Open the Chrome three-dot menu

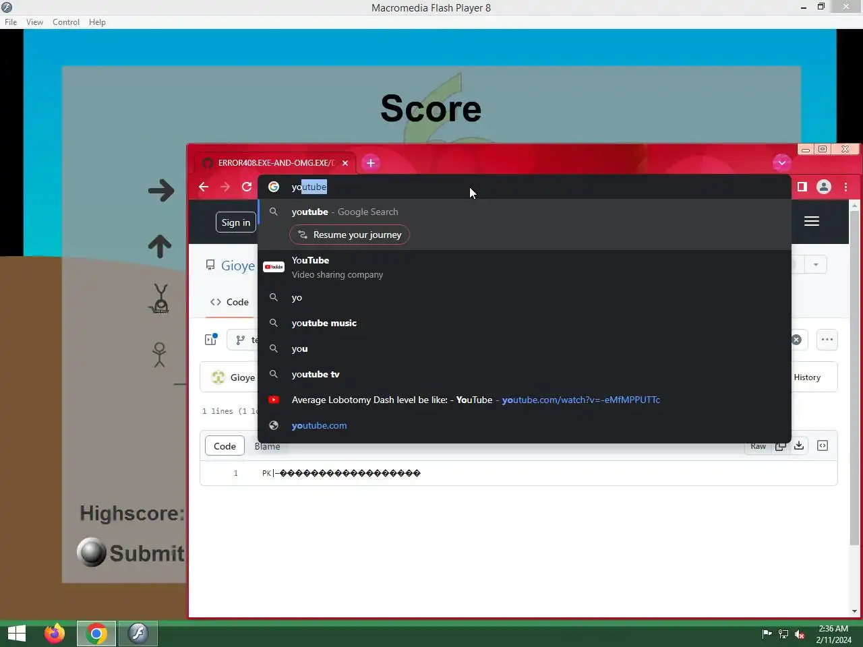pyautogui.click(x=845, y=187)
